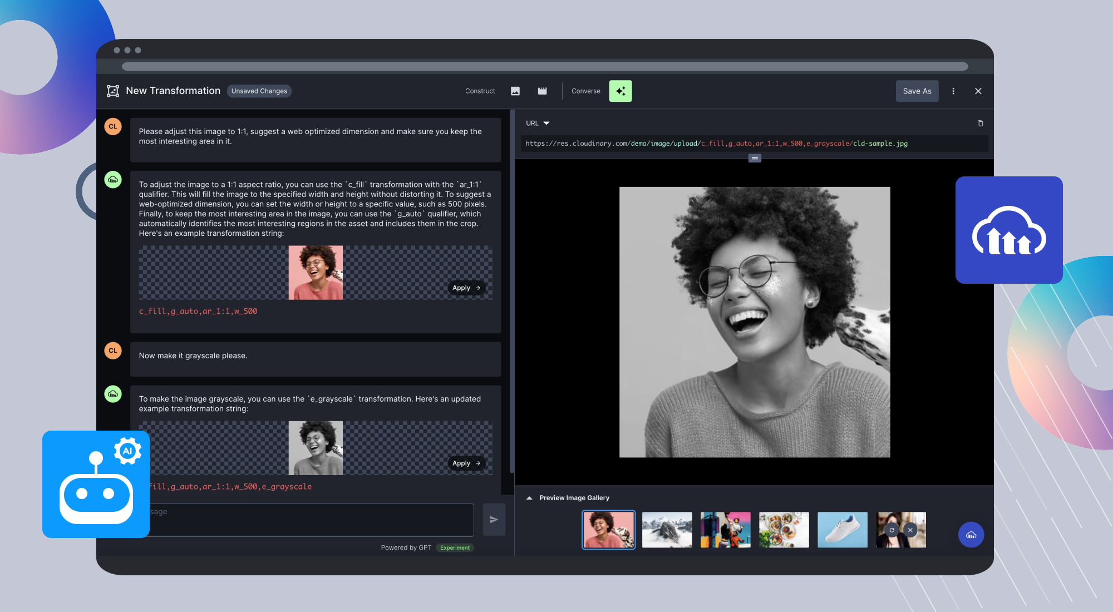Image resolution: width=1113 pixels, height=612 pixels.
Task: Select the video mode icon in the top toolbar
Action: pos(542,91)
